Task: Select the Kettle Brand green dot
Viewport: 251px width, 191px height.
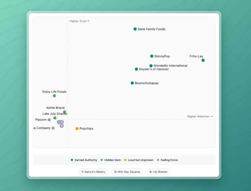Action: point(64,112)
